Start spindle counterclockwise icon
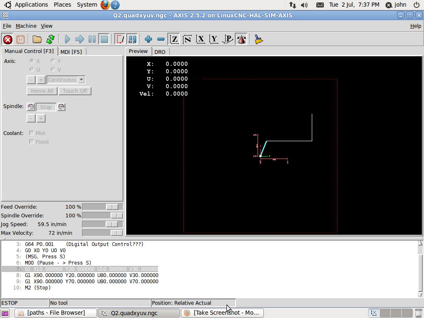 click(31, 107)
